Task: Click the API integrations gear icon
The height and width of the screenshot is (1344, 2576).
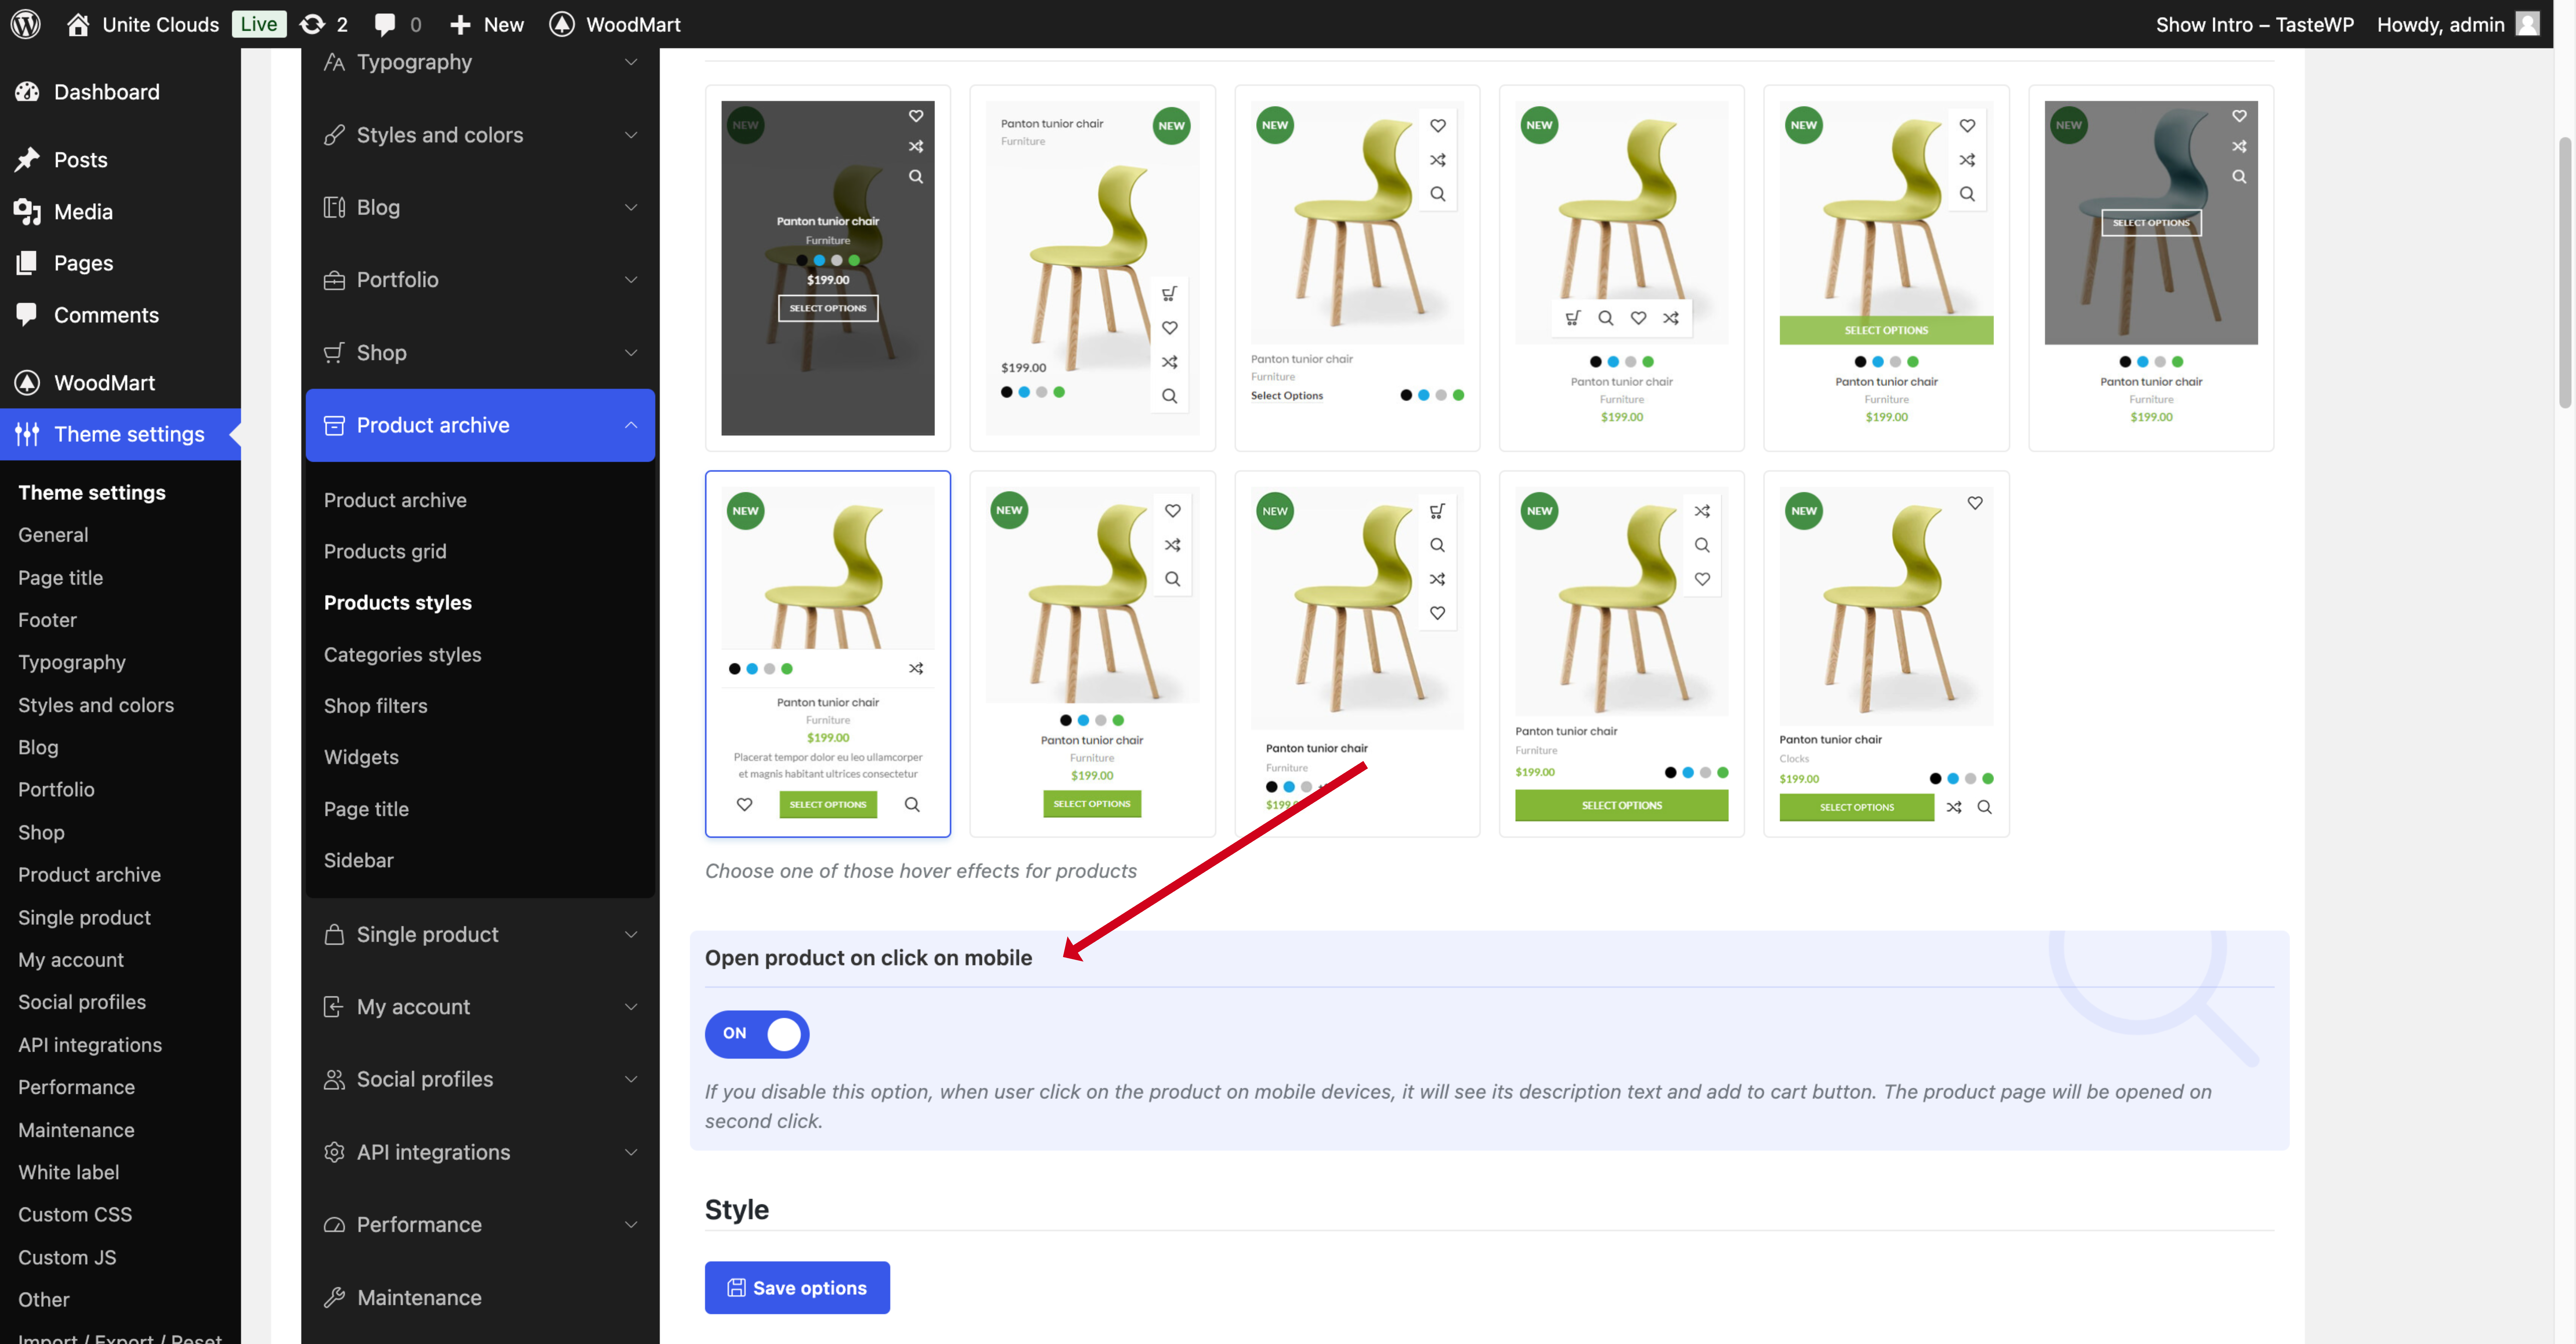Action: click(x=334, y=1152)
